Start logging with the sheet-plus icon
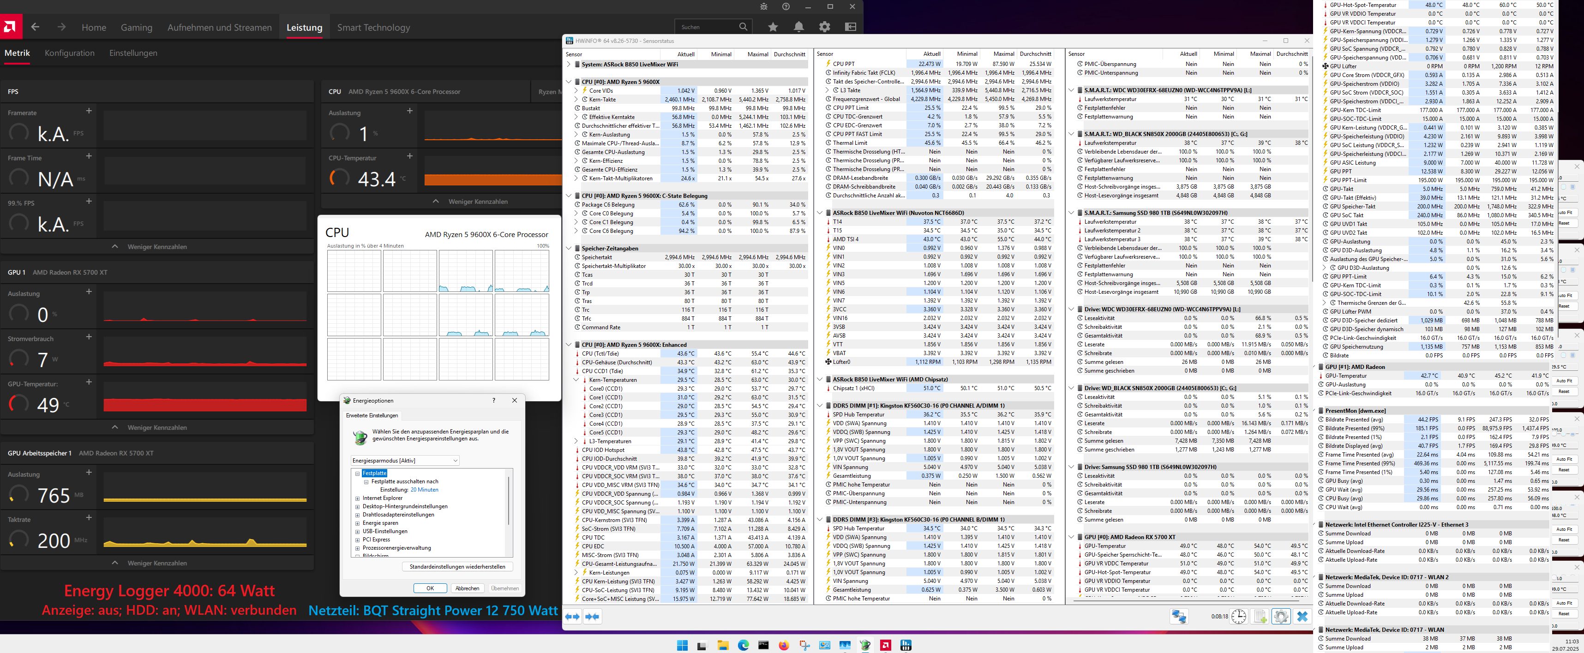This screenshot has width=1584, height=653. 1260,616
